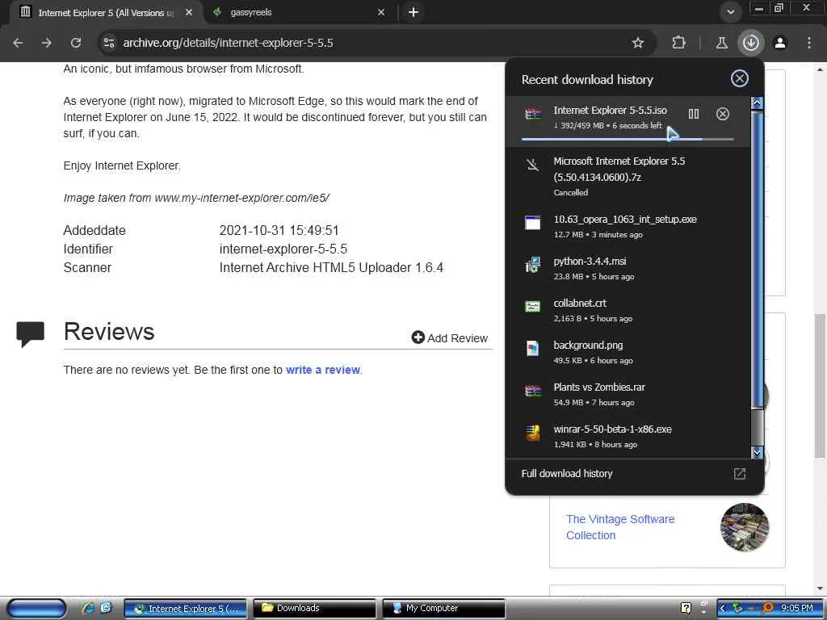Click the download list scrollbar up arrow

[x=757, y=103]
